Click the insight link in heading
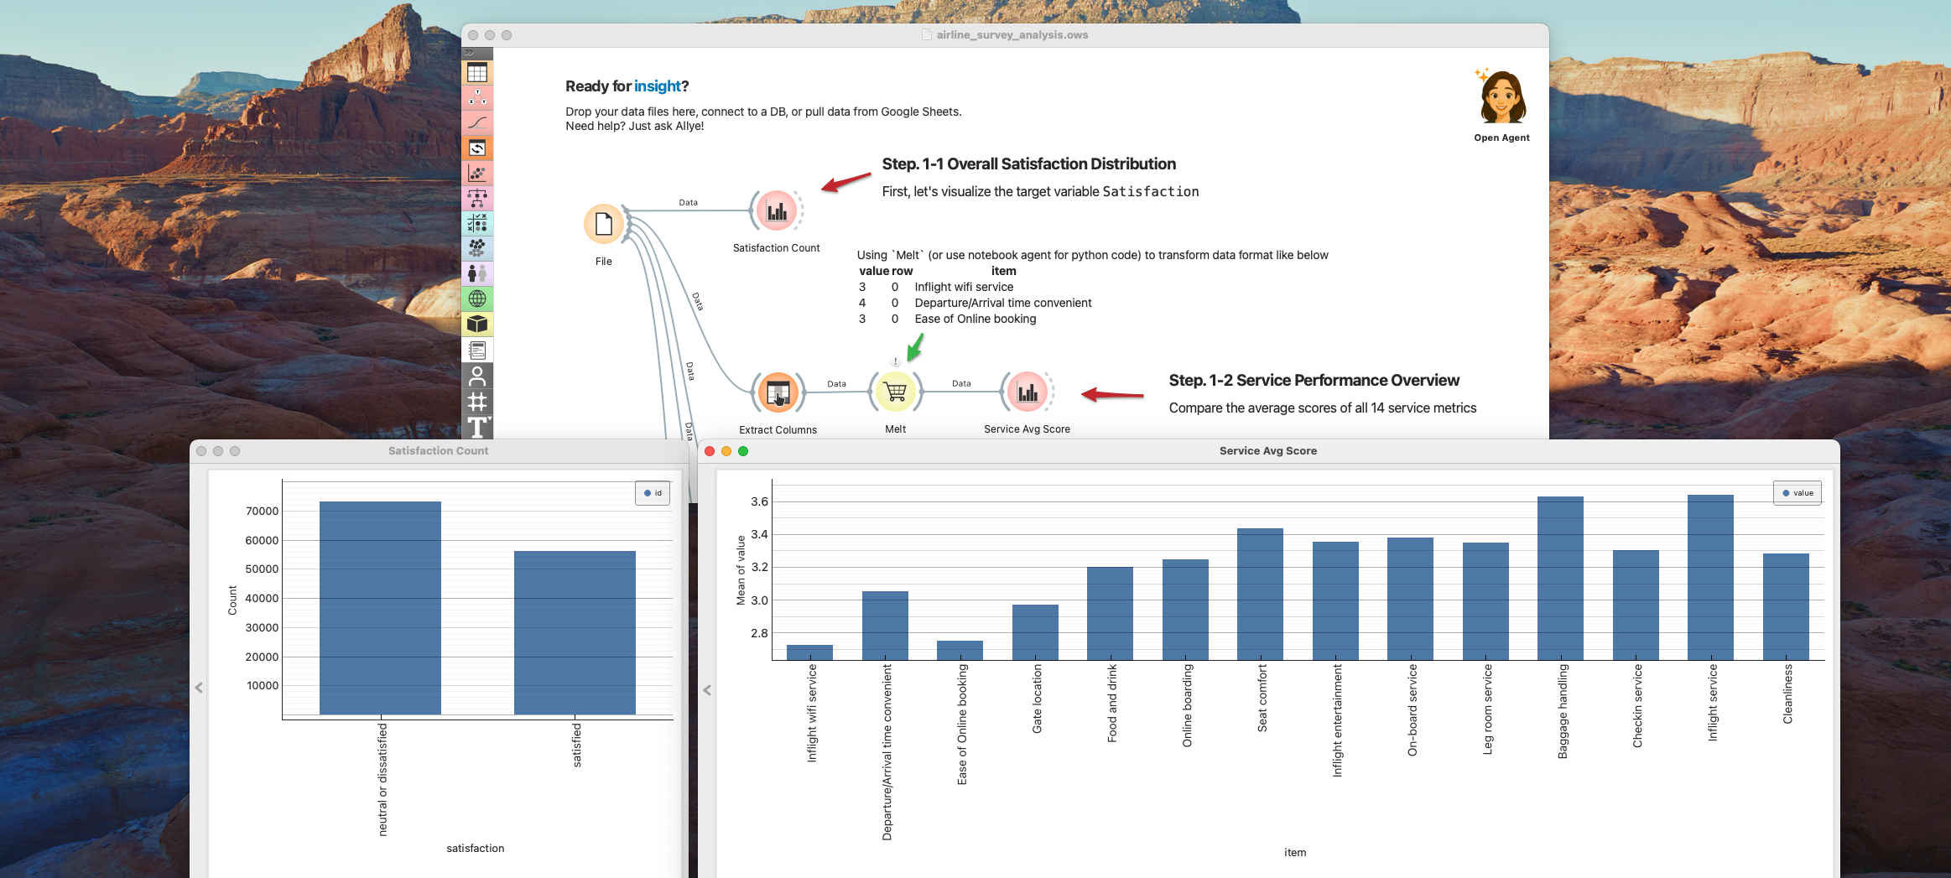Viewport: 1951px width, 878px height. tap(657, 86)
